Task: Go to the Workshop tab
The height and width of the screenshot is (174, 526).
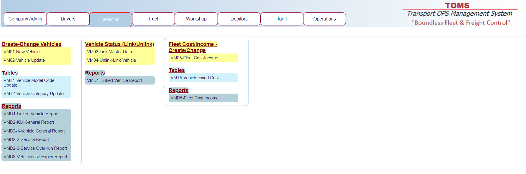Action: tap(196, 19)
